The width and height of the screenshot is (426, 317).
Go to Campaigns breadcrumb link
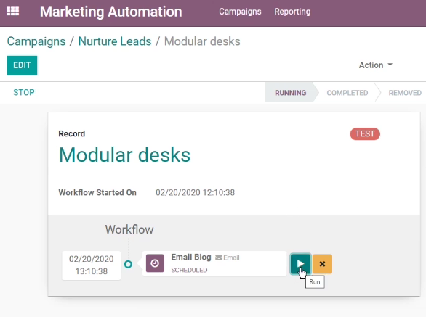(x=36, y=41)
